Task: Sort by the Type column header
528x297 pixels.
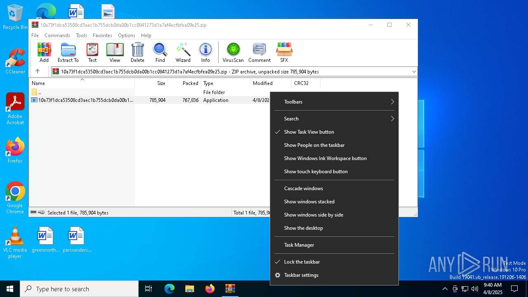Action: click(x=226, y=83)
